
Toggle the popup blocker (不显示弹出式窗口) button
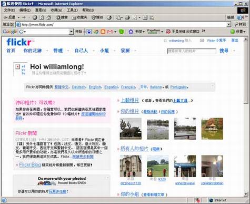tap(183, 32)
